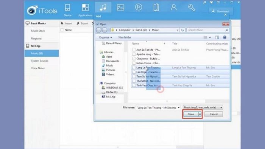Open the view options dropdown arrow
Screen dimensions: 265x149
[210, 37]
